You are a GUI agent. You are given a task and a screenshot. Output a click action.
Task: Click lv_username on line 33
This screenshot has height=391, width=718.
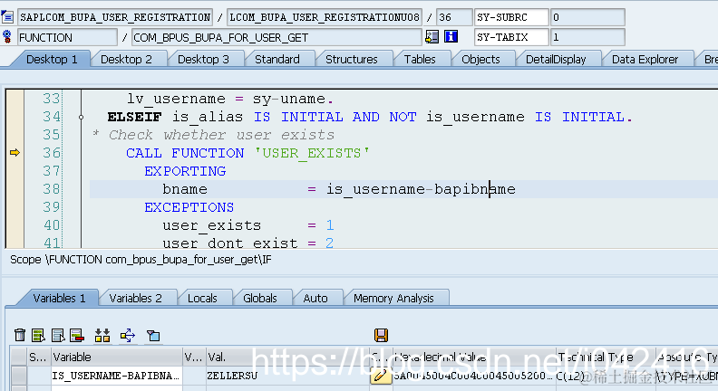pos(176,99)
